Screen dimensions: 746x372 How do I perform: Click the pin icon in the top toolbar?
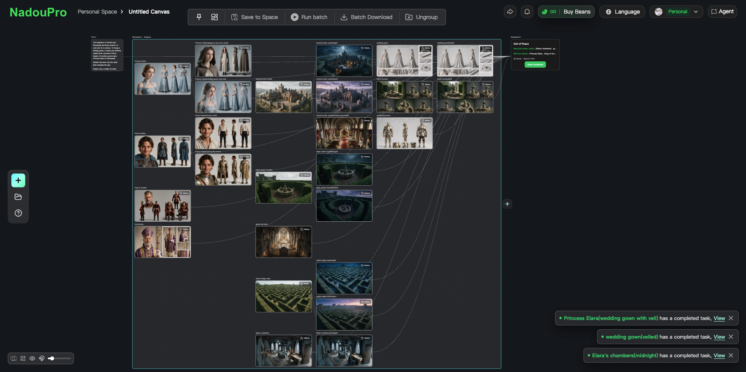199,17
